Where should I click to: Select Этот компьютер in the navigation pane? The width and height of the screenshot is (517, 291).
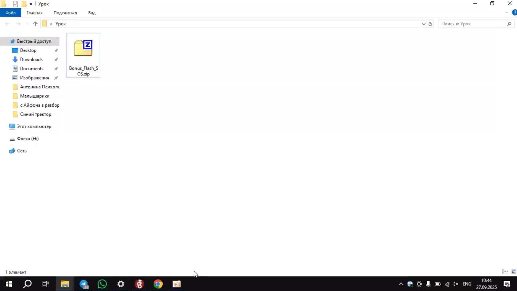(x=34, y=126)
